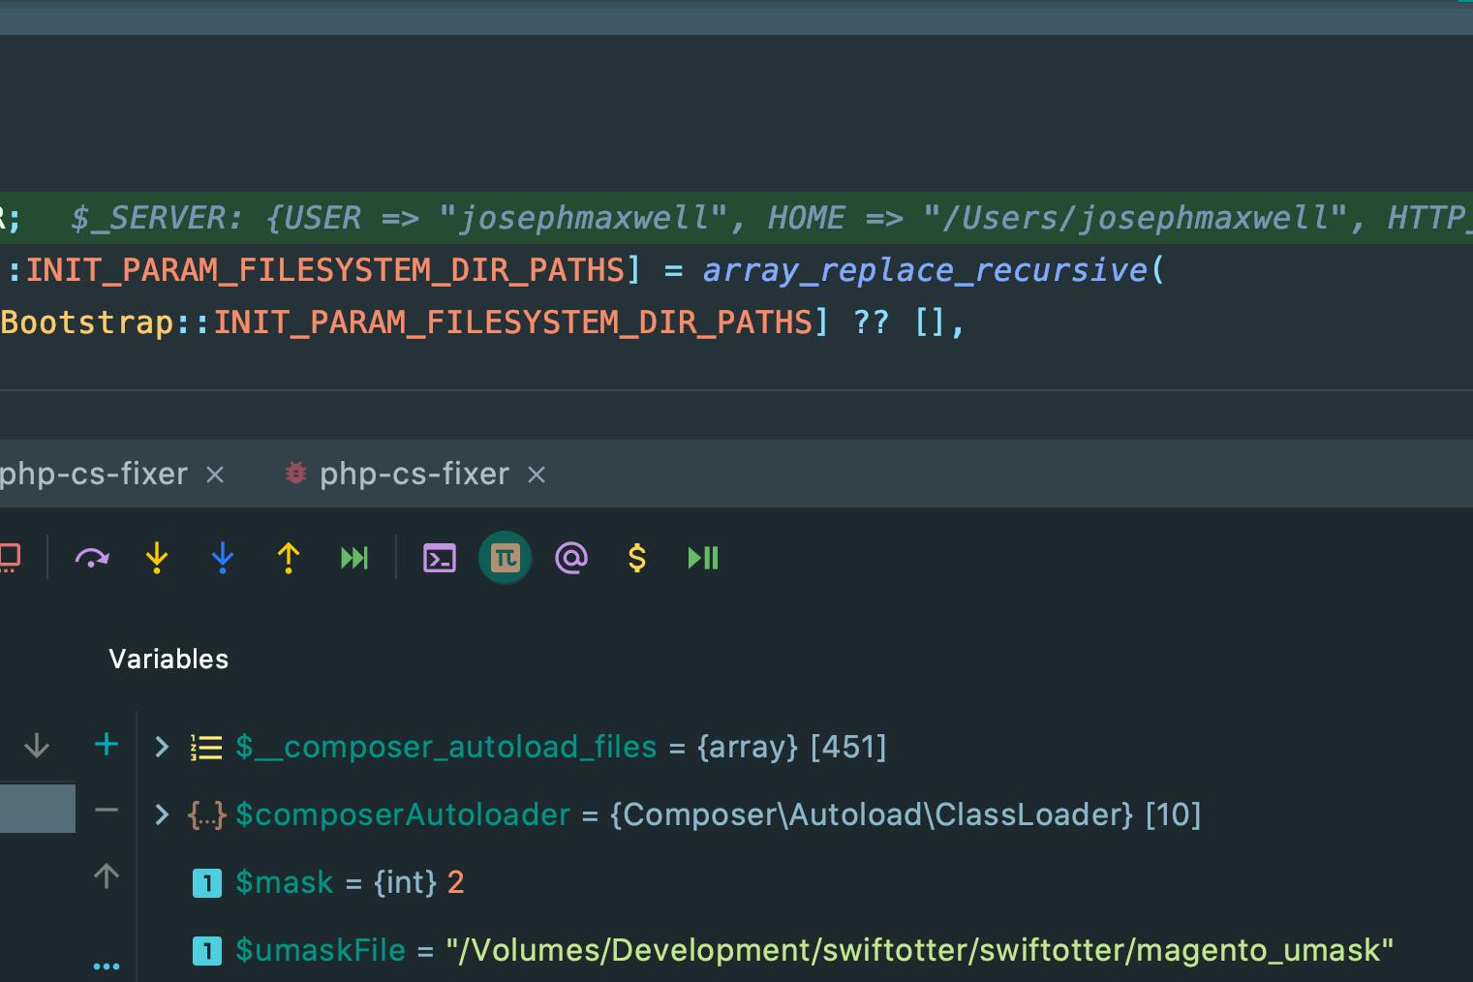Select the $composerAutoloader variable row
The width and height of the screenshot is (1473, 982).
(804, 814)
